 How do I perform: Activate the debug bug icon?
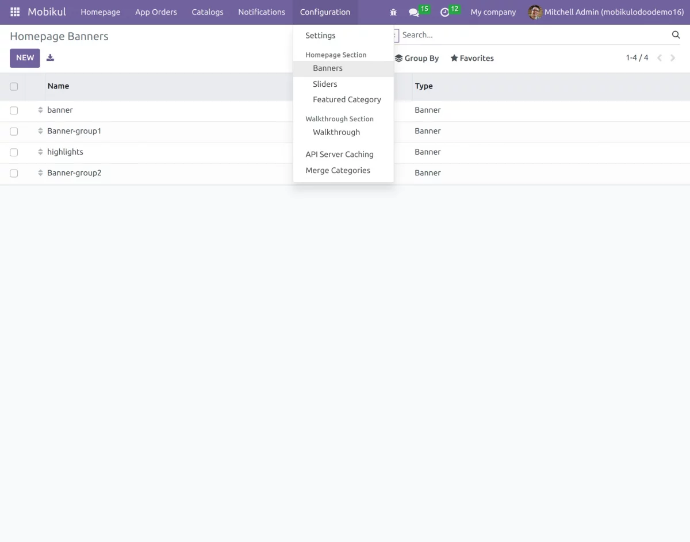(x=393, y=12)
